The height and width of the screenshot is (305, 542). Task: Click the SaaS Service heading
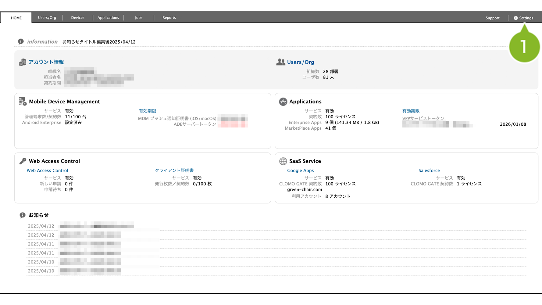pyautogui.click(x=305, y=161)
